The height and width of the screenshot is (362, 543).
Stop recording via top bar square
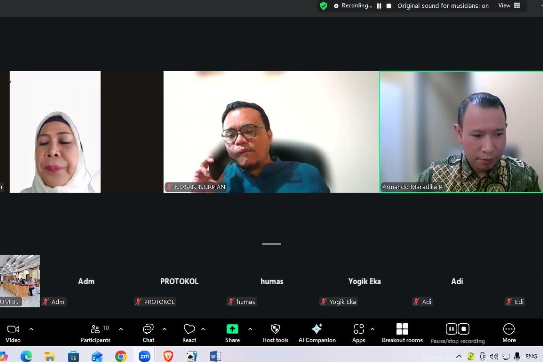click(x=389, y=6)
